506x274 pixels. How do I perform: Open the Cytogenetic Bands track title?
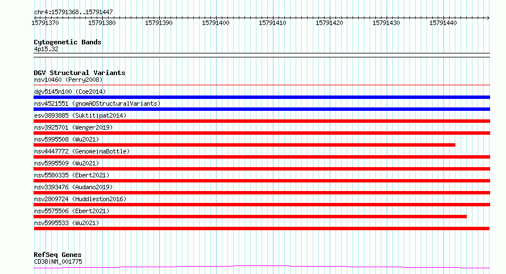[x=68, y=42]
